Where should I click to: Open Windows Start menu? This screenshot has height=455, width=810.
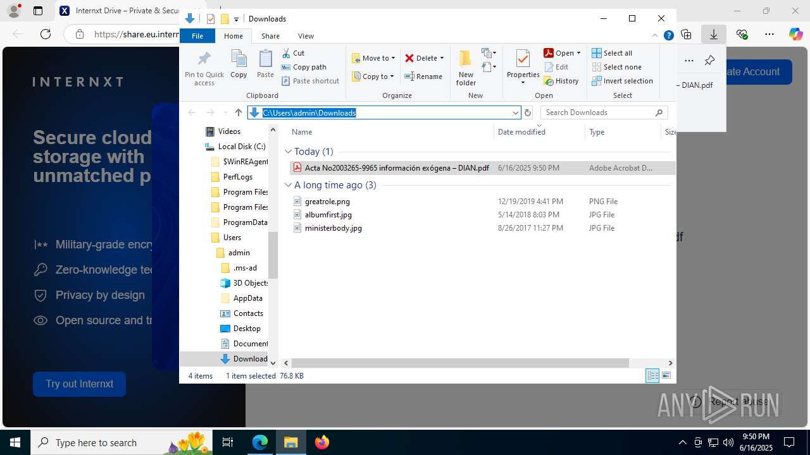pos(15,442)
